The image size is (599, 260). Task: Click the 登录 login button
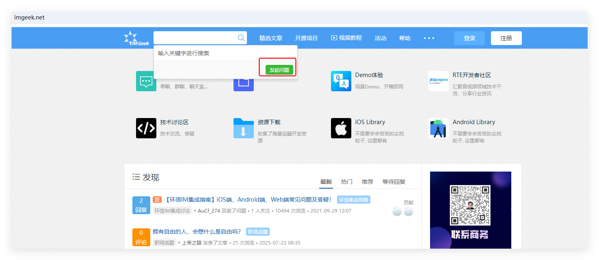coord(469,38)
